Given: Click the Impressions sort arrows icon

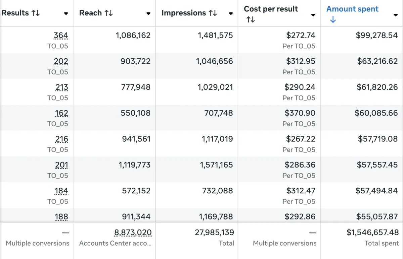Looking at the screenshot, I should tap(213, 13).
